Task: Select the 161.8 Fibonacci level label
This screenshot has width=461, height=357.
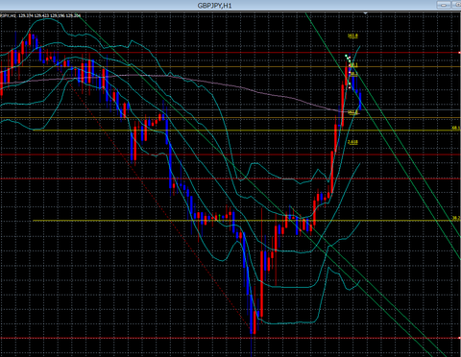Action: (x=352, y=36)
